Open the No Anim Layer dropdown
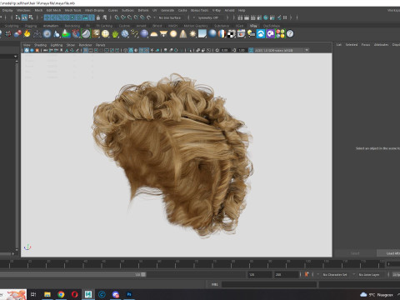 click(369, 274)
